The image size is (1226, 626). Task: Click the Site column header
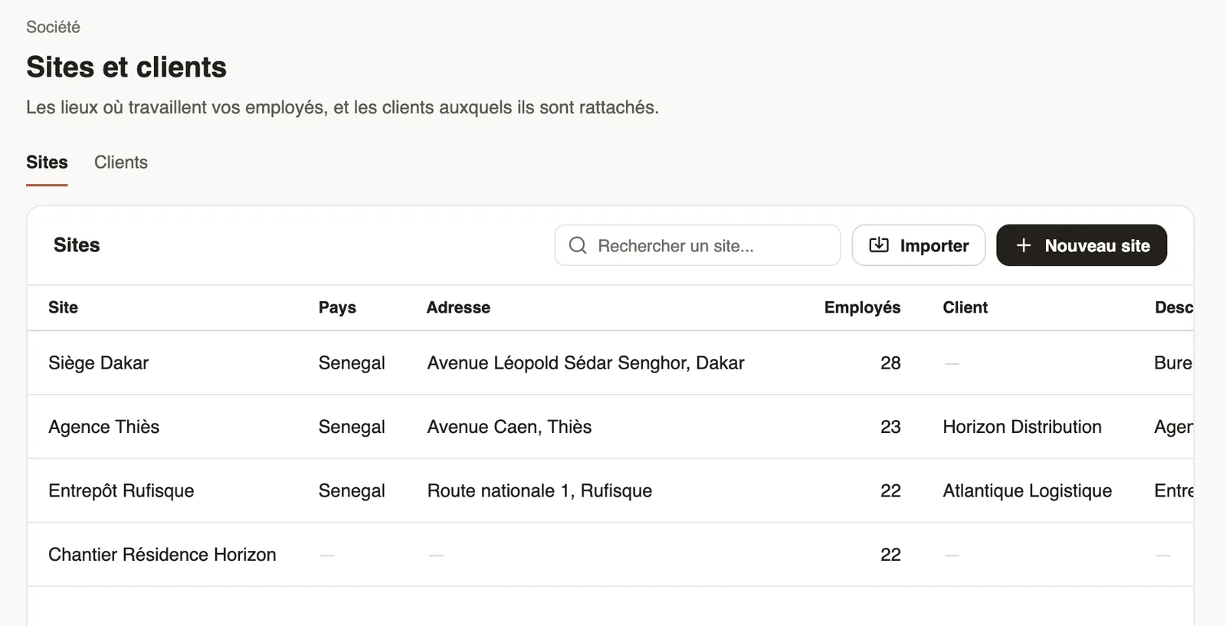click(63, 307)
